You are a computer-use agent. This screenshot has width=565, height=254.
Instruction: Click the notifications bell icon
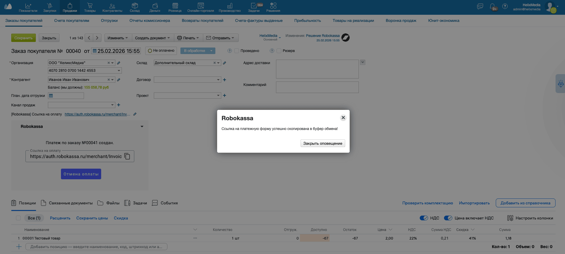point(493,6)
